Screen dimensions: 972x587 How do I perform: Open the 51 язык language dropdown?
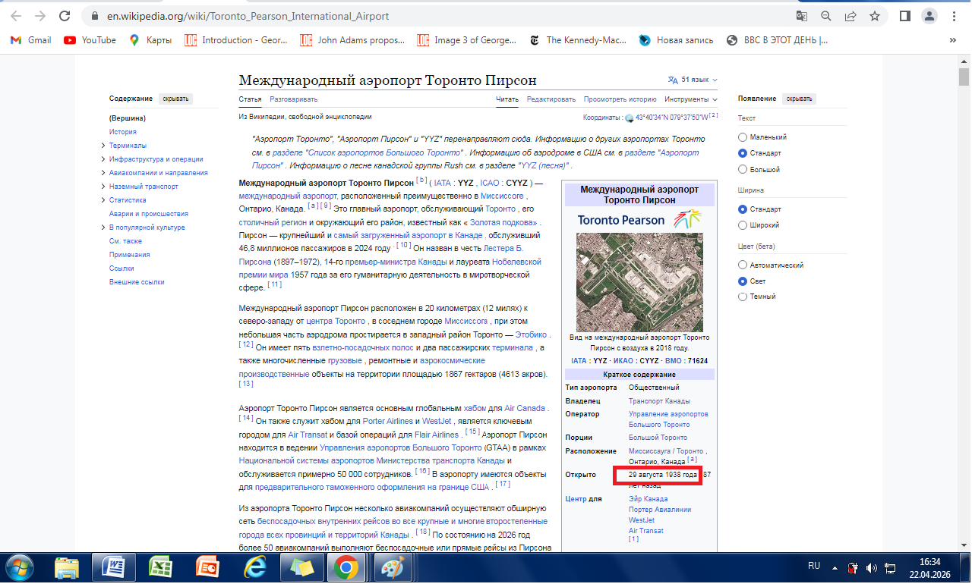coord(693,80)
